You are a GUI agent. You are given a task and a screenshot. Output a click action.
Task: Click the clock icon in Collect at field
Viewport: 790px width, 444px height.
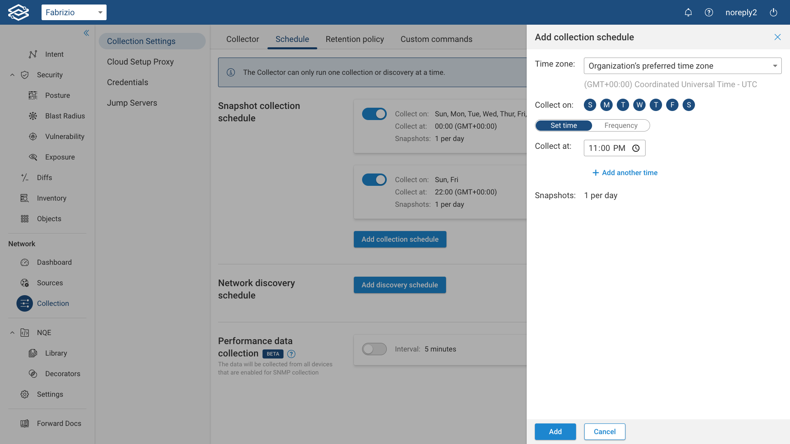point(636,148)
